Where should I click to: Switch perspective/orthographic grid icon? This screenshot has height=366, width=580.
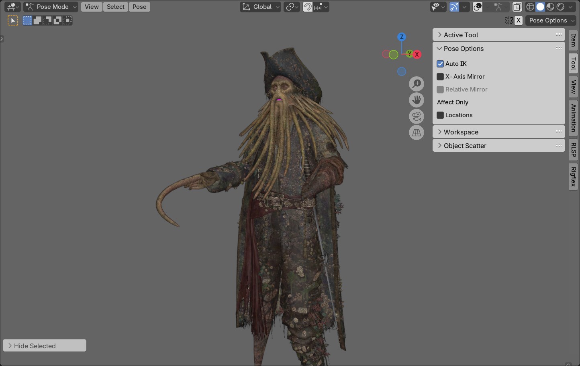[417, 132]
